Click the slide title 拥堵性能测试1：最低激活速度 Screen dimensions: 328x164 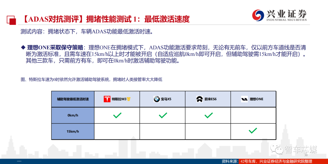pyautogui.click(x=138, y=19)
